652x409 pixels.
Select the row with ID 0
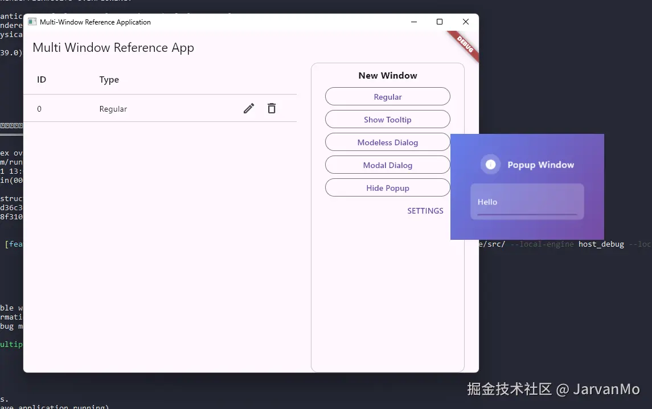[160, 109]
